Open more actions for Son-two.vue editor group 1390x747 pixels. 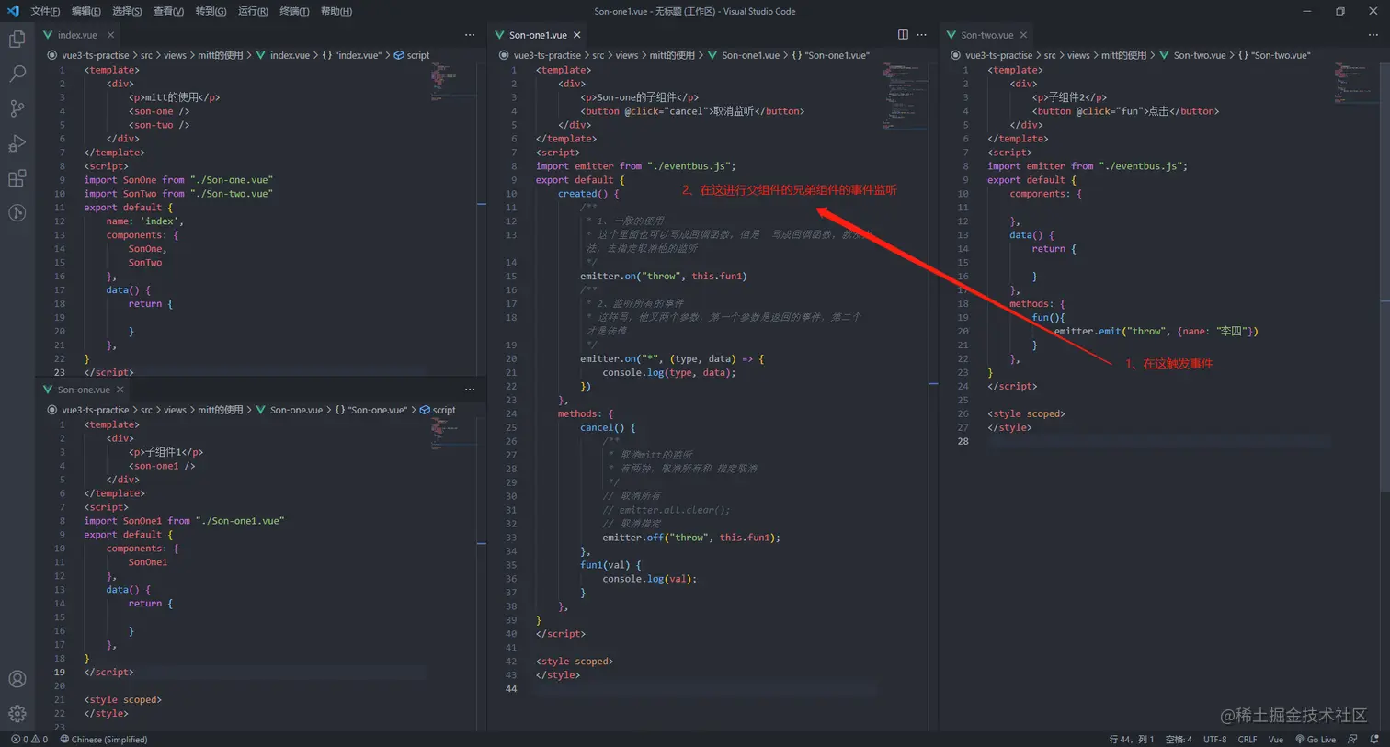coord(1373,35)
